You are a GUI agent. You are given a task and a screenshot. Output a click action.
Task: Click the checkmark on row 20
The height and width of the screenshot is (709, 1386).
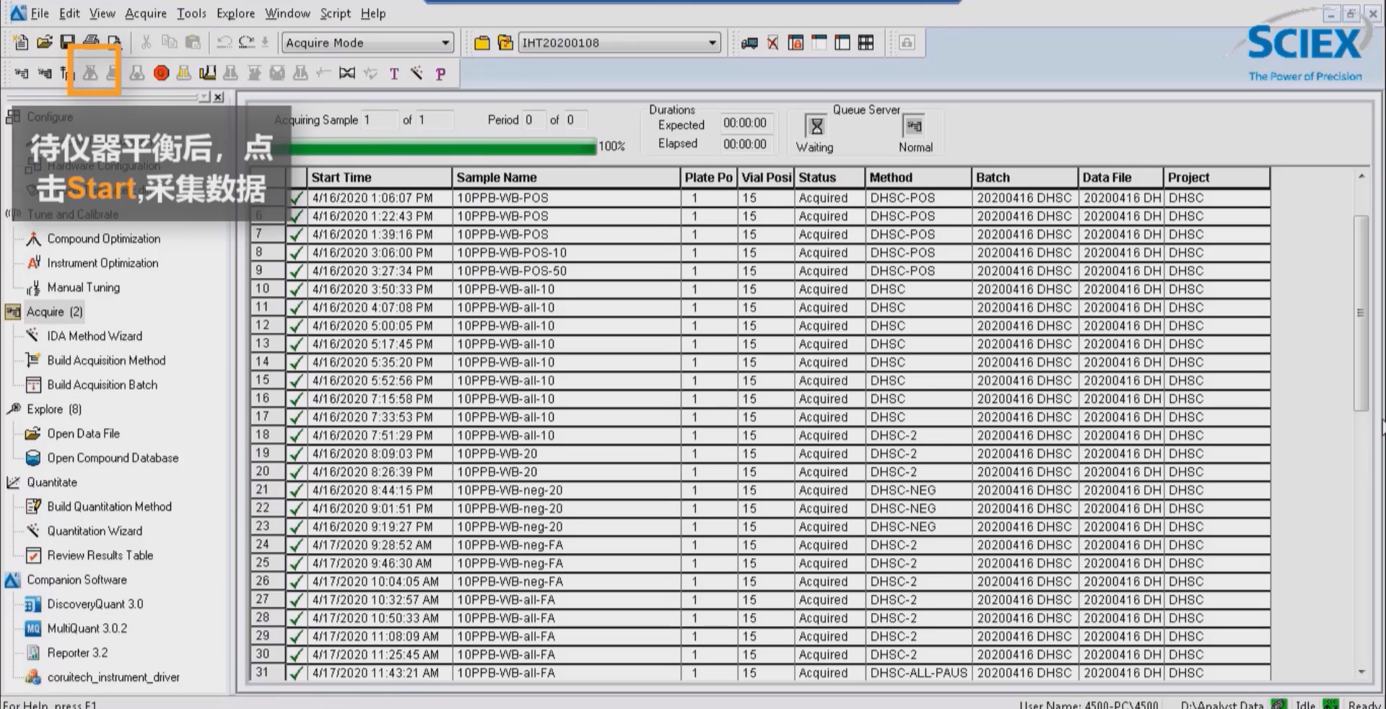click(x=296, y=472)
